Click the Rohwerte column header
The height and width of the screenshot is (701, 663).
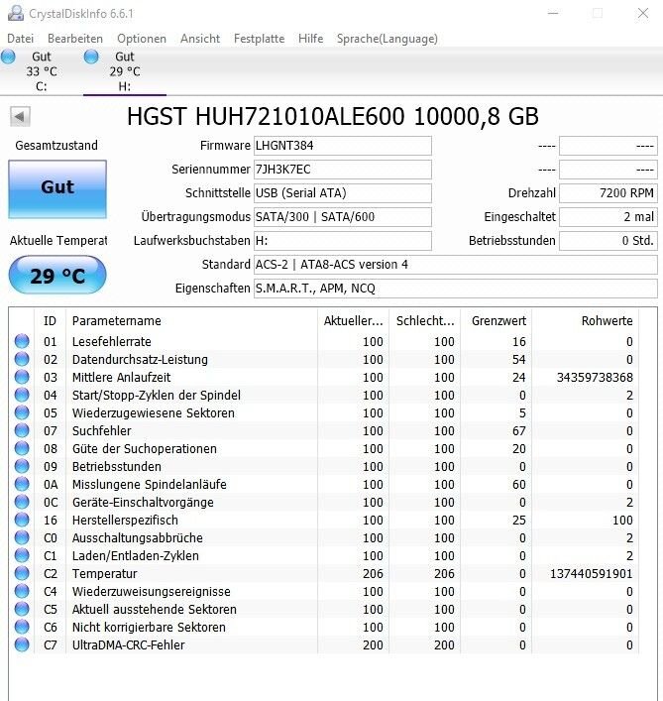pos(586,321)
